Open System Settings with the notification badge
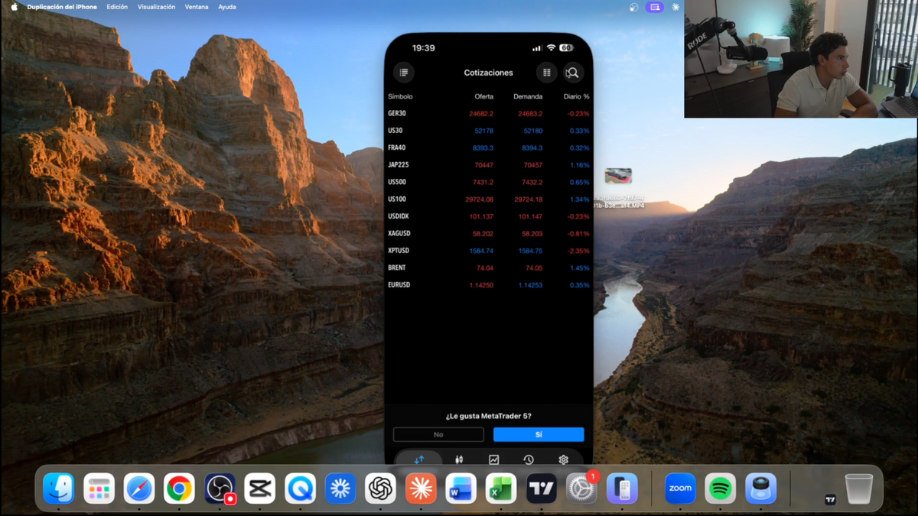This screenshot has width=918, height=516. pos(581,488)
